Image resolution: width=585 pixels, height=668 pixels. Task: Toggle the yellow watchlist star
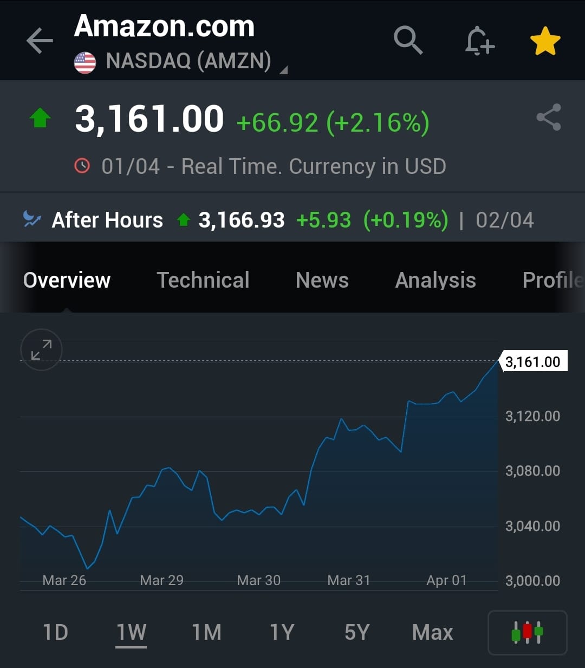click(545, 41)
